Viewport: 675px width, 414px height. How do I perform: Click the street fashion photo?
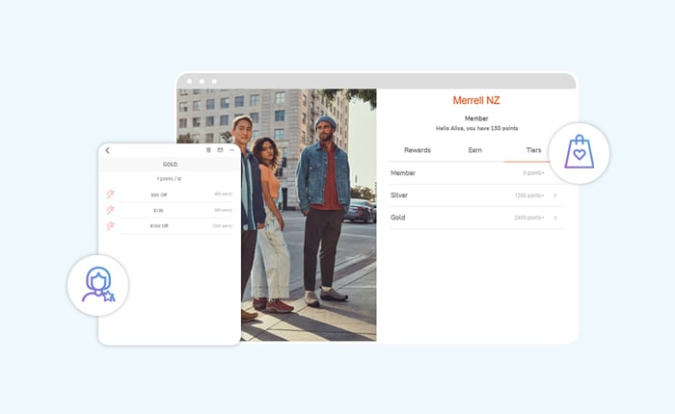tap(277, 215)
